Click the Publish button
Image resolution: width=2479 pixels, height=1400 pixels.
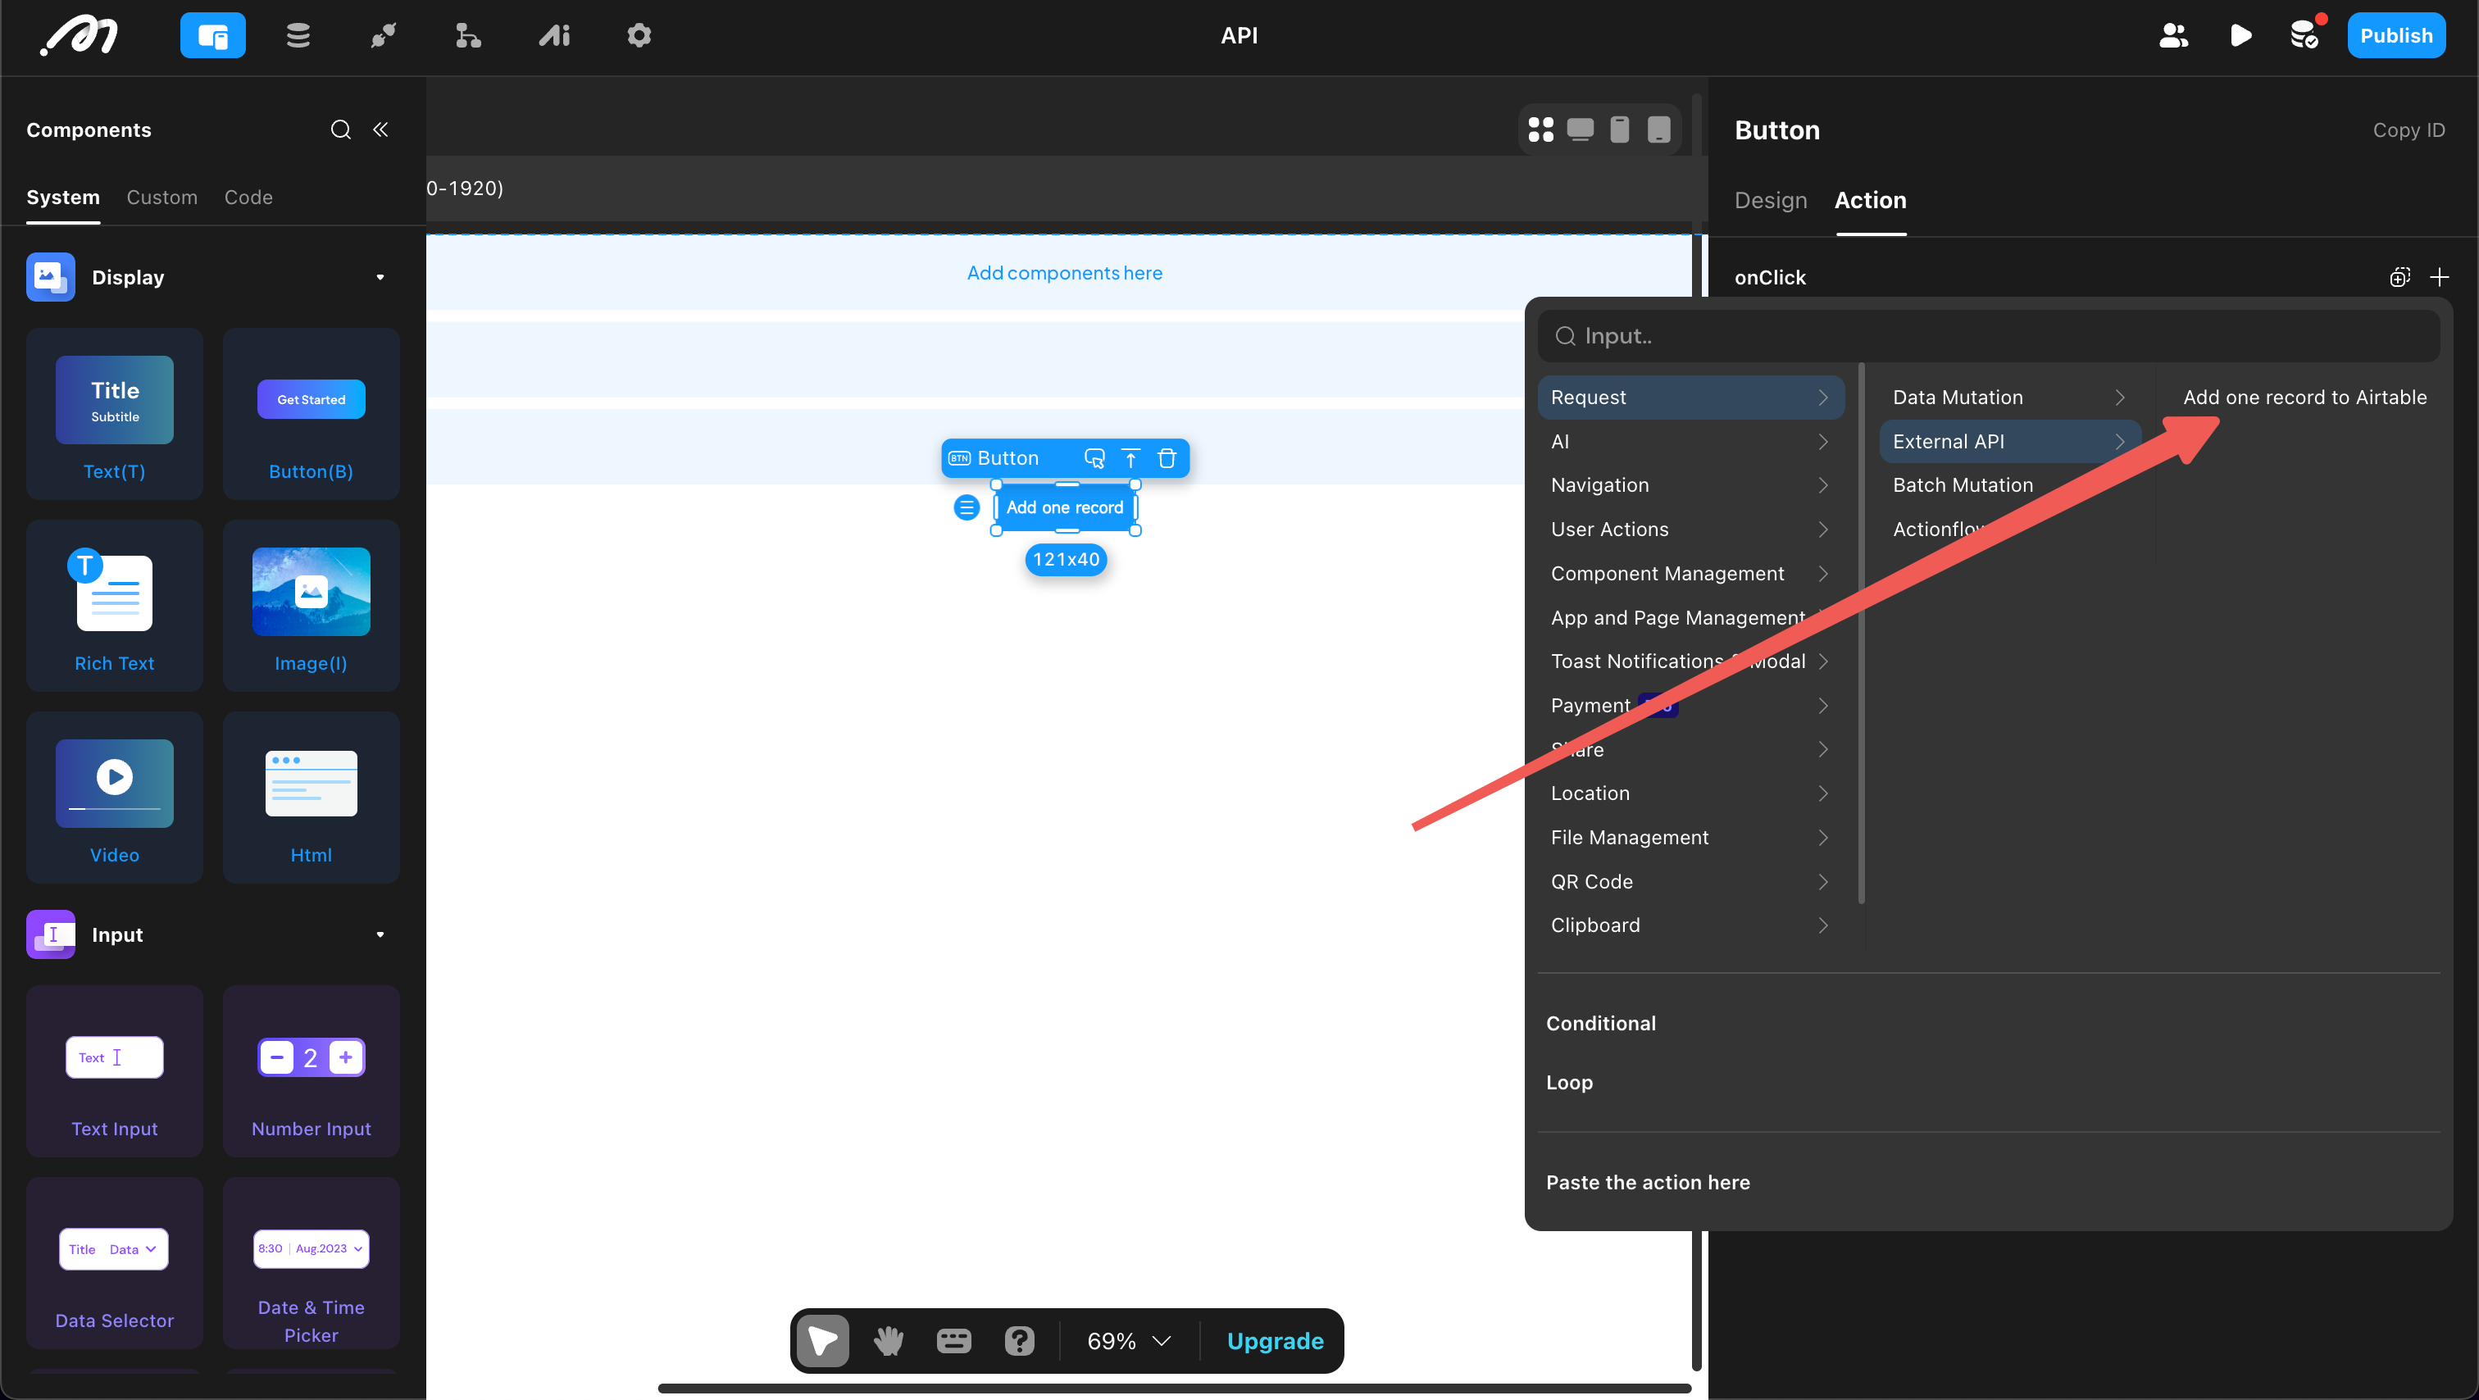tap(2395, 35)
